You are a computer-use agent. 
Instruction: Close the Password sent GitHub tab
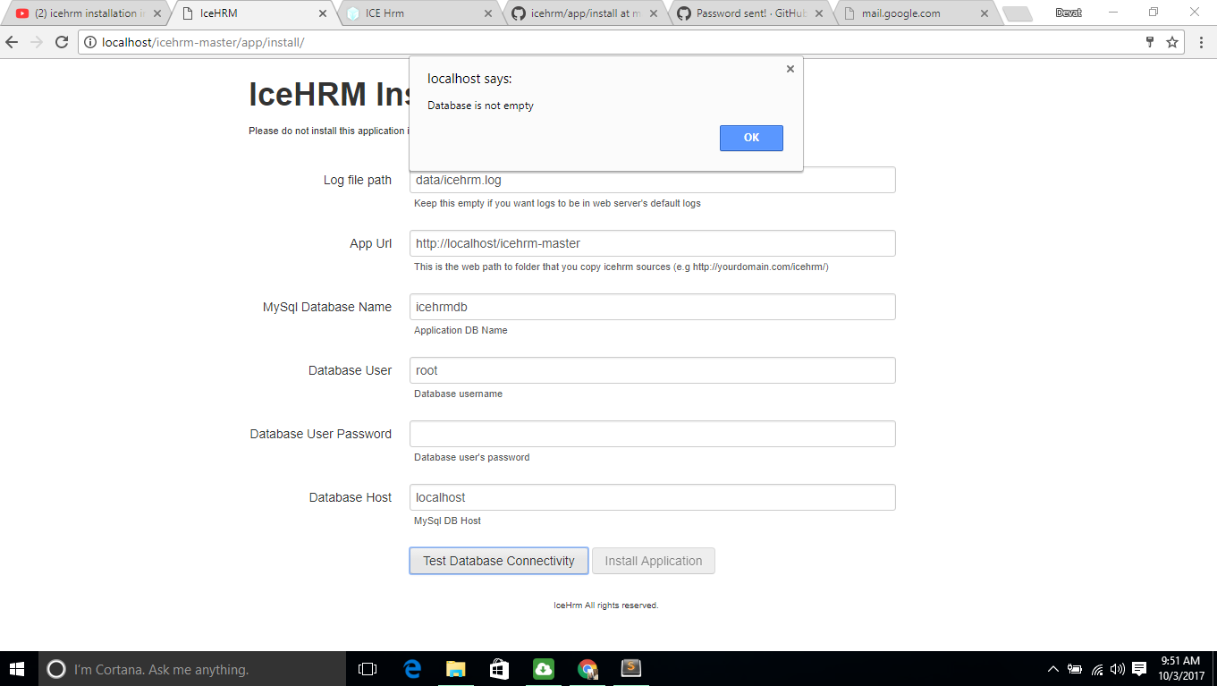(x=819, y=13)
